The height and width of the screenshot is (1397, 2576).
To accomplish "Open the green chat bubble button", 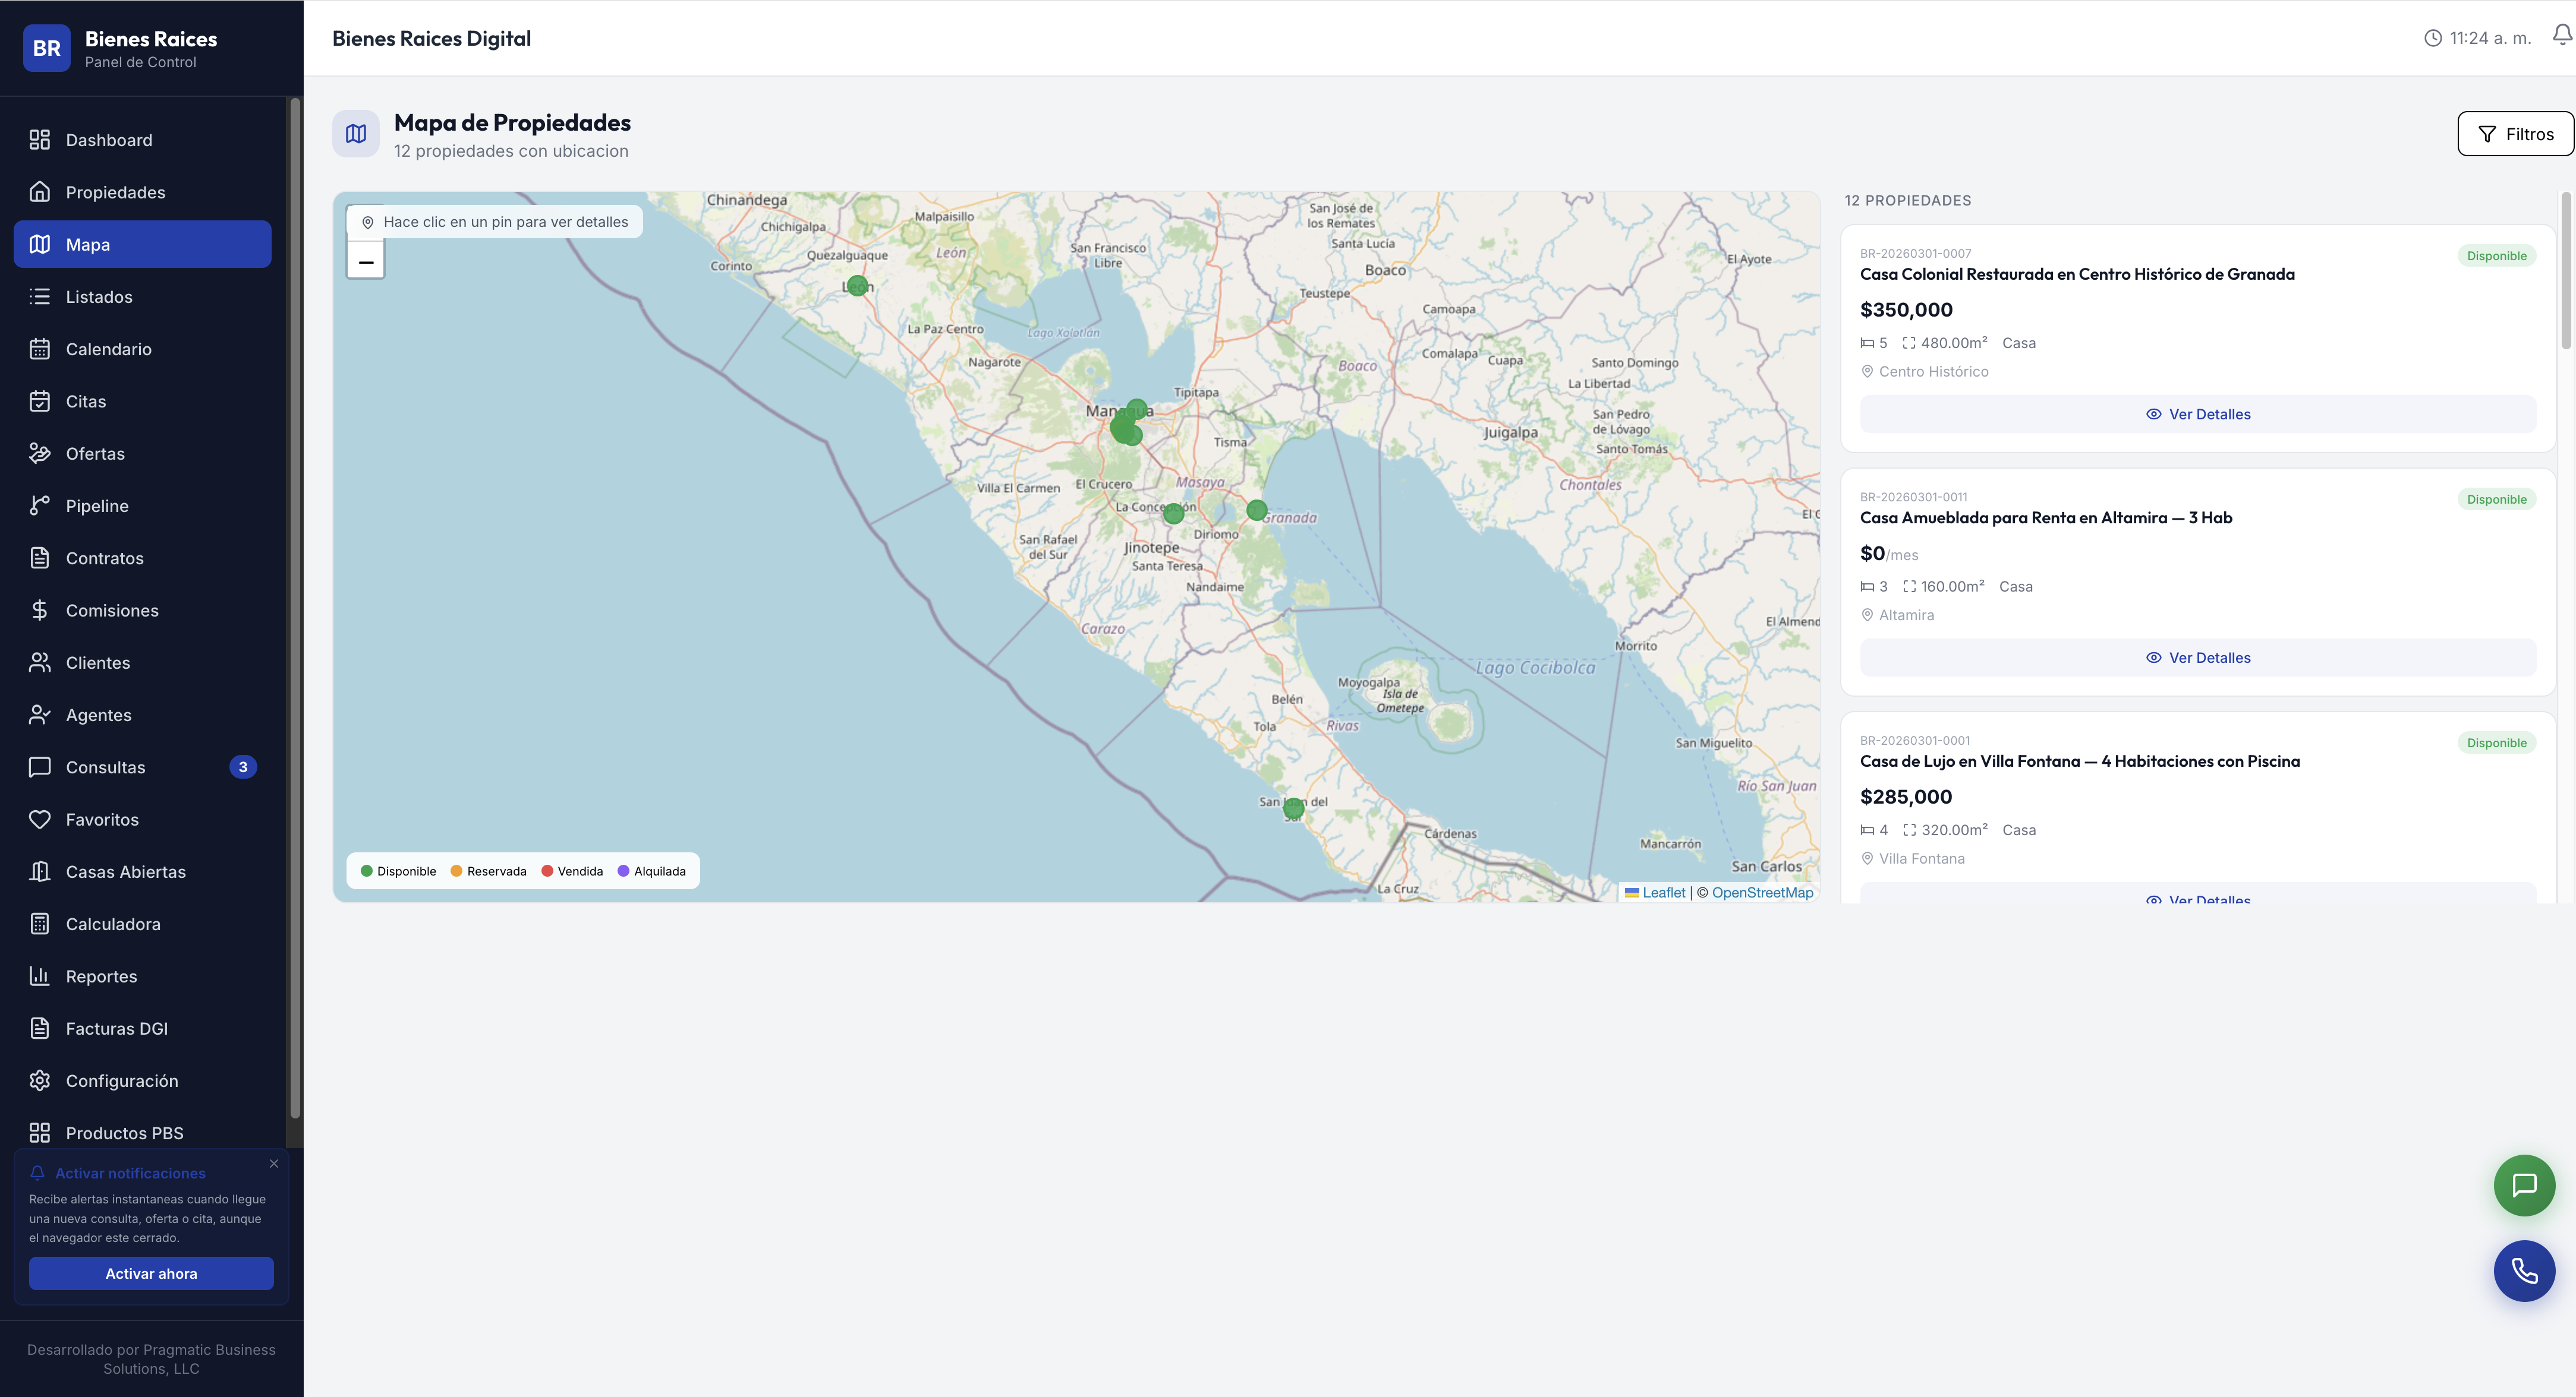I will [2524, 1185].
